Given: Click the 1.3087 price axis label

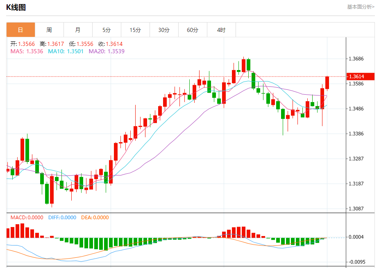Looking at the screenshot, I should coord(356,209).
